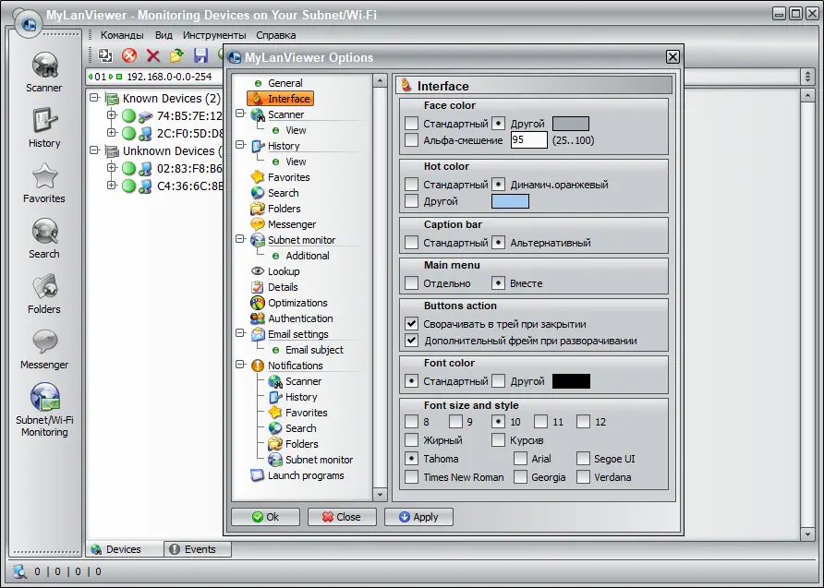824x588 pixels.
Task: Select Launch programs in the options tree
Action: pyautogui.click(x=306, y=475)
